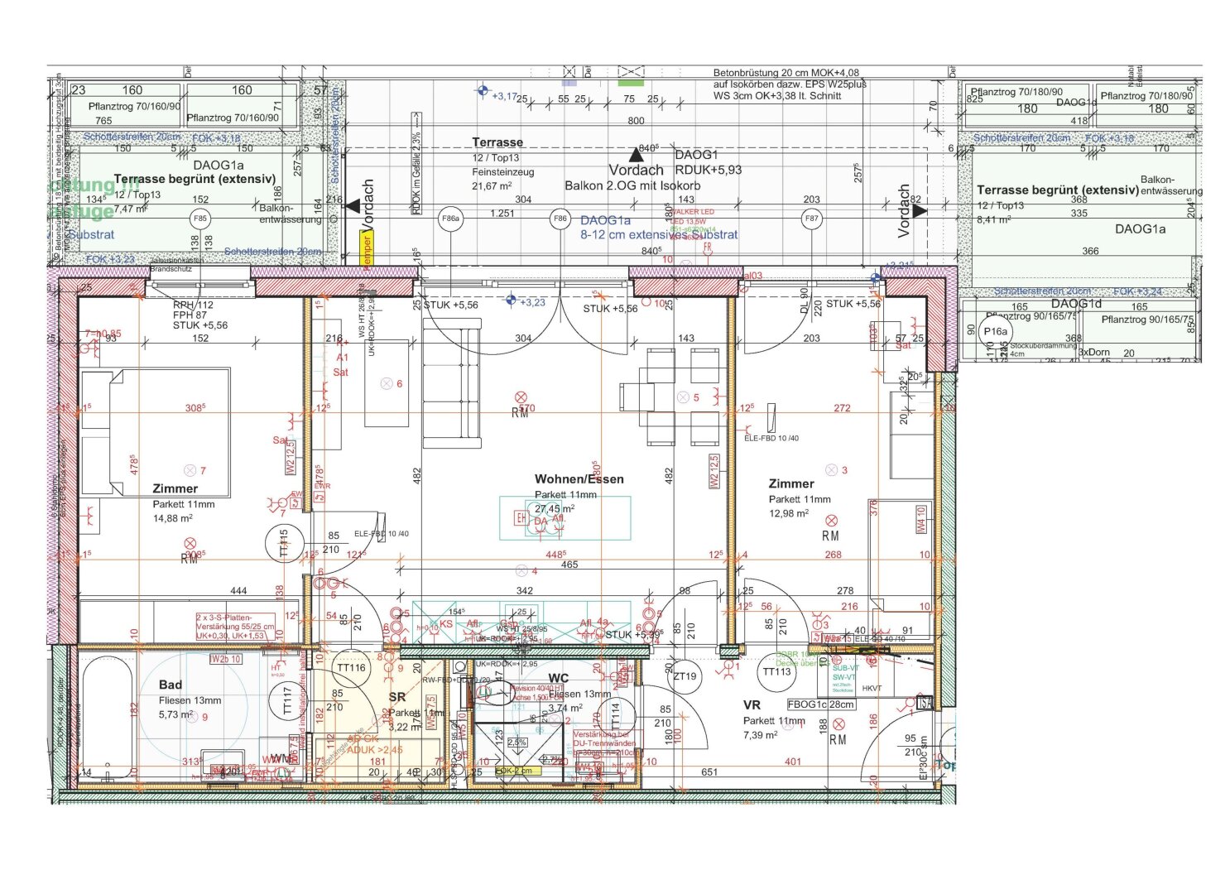This screenshot has width=1230, height=894.
Task: Click the green rectangle at top edge
Action: point(631,83)
